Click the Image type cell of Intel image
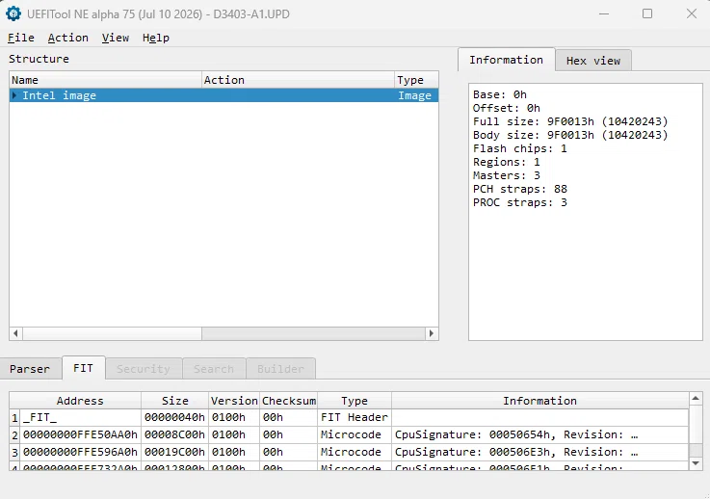 (x=415, y=95)
